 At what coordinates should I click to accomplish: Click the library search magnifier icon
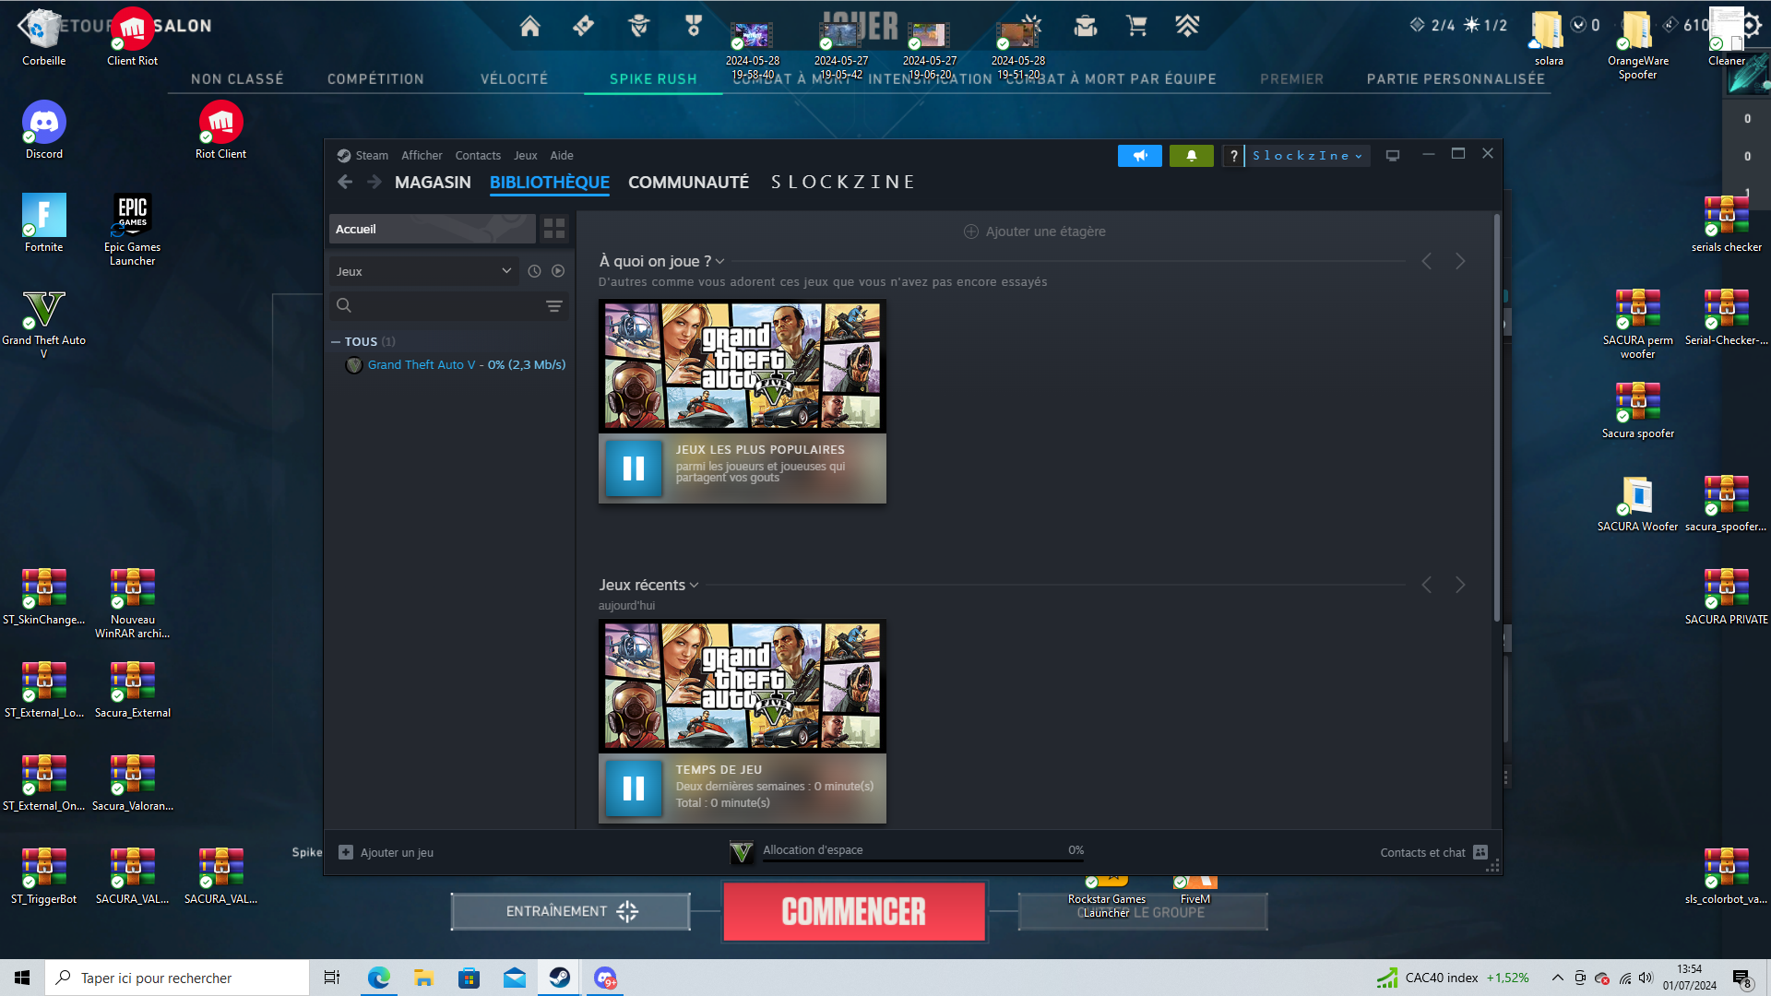pos(344,305)
